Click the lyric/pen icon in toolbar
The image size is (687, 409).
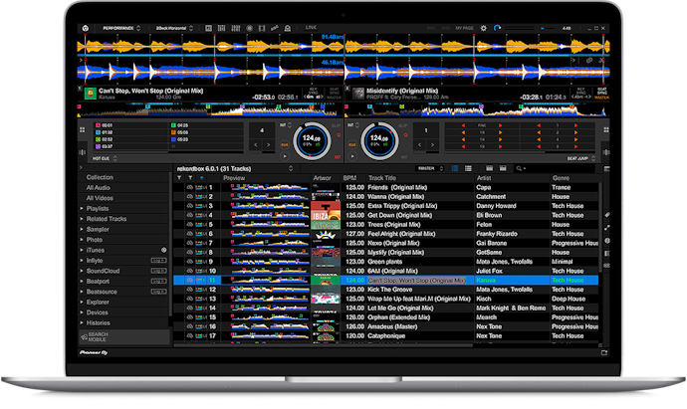[275, 28]
